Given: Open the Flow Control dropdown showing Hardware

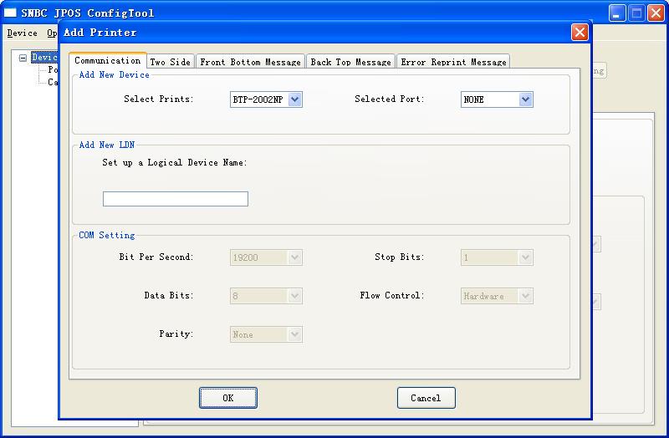Looking at the screenshot, I should pos(497,296).
